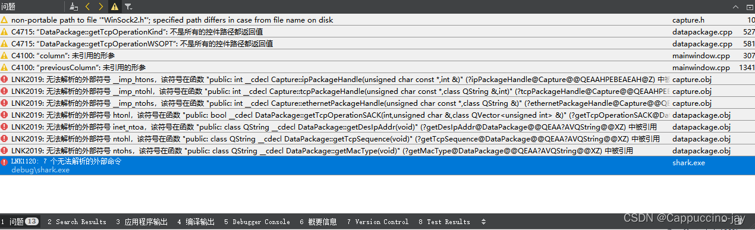Click mainwindow.cpp on the line 1341 row
The height and width of the screenshot is (230, 755).
tap(701, 67)
